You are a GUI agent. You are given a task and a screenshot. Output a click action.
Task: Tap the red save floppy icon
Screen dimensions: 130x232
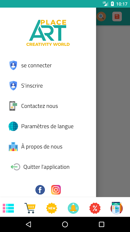tap(117, 17)
